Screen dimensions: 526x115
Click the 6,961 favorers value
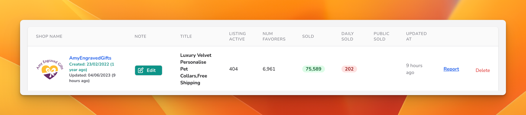(x=269, y=69)
